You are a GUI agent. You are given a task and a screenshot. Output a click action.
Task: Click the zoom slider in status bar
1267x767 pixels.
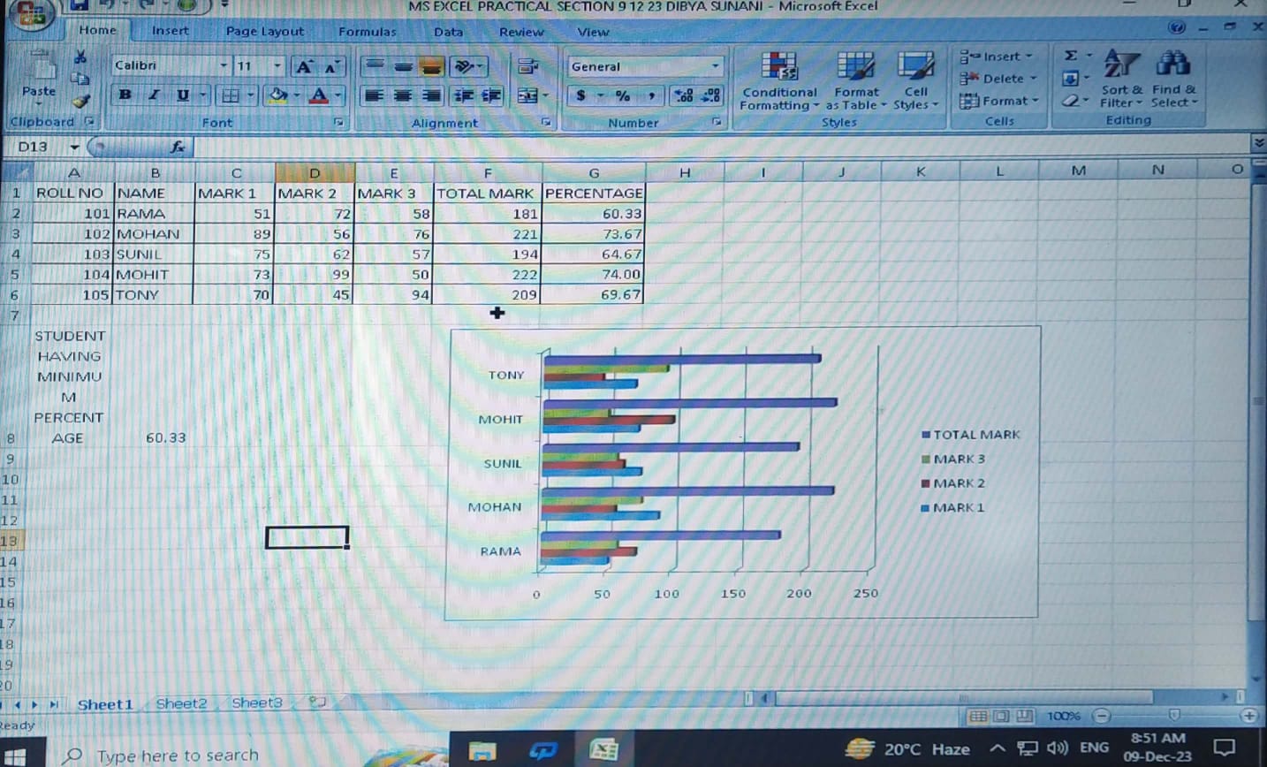(1174, 716)
